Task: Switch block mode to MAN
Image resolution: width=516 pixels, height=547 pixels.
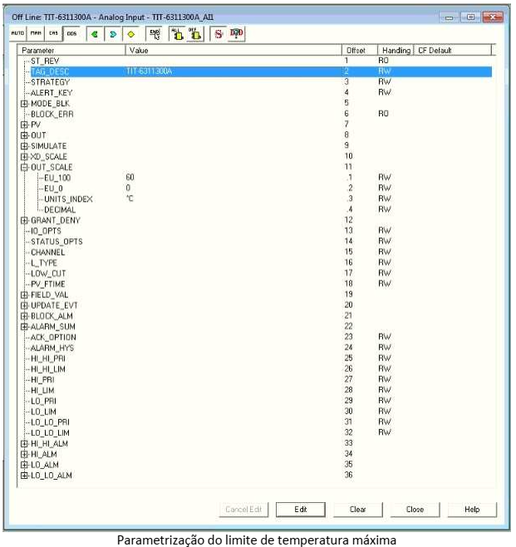Action: coord(36,33)
